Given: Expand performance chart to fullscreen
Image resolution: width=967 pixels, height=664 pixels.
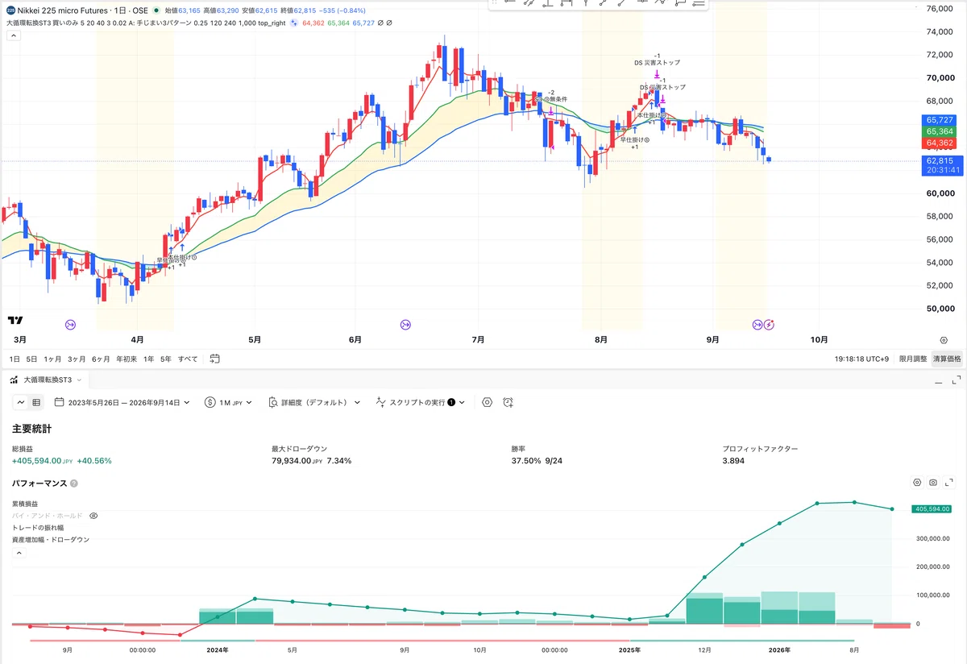Looking at the screenshot, I should tap(949, 483).
